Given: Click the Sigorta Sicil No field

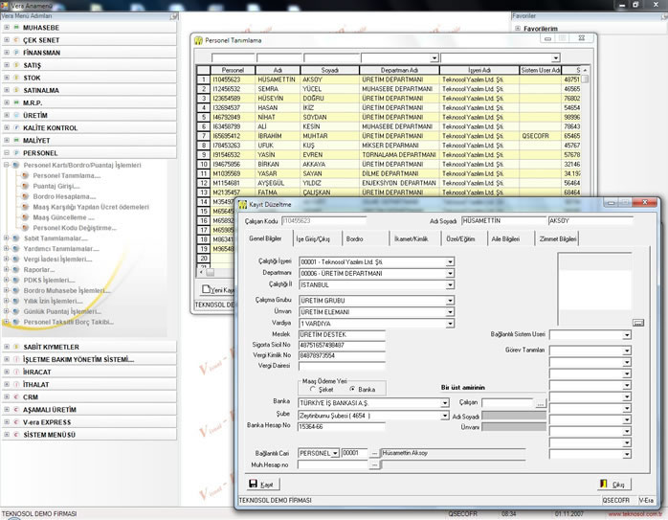Looking at the screenshot, I should click(x=342, y=346).
